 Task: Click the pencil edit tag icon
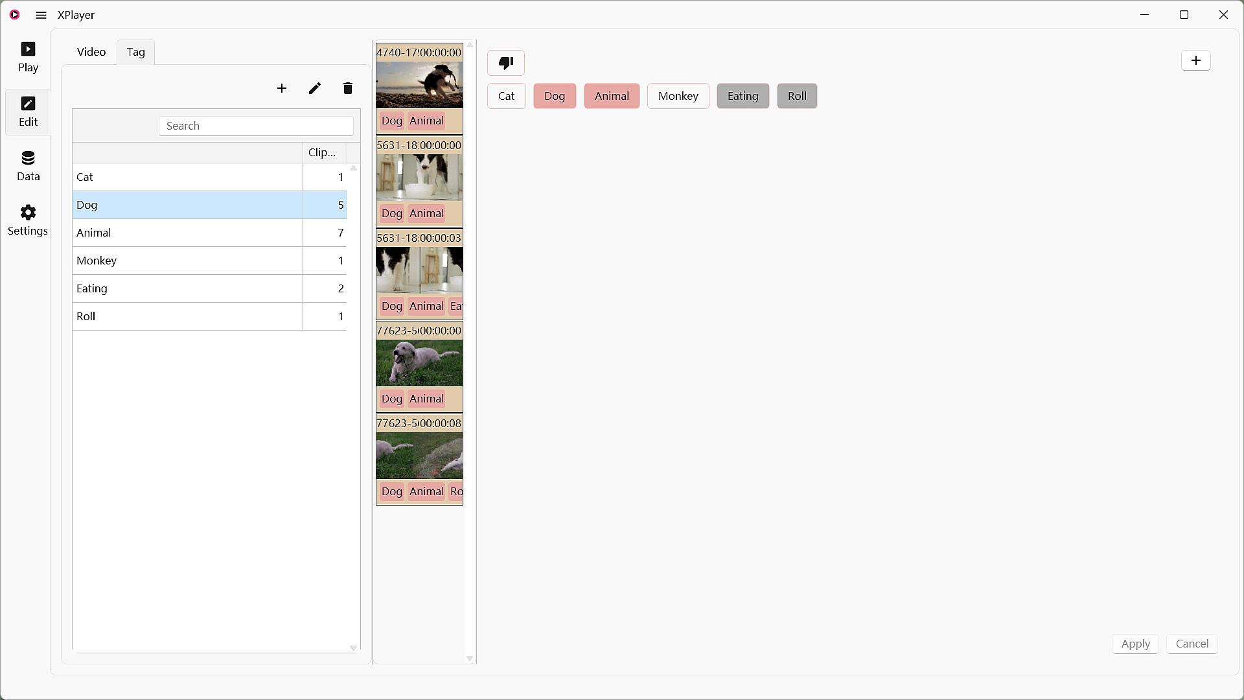click(x=315, y=88)
